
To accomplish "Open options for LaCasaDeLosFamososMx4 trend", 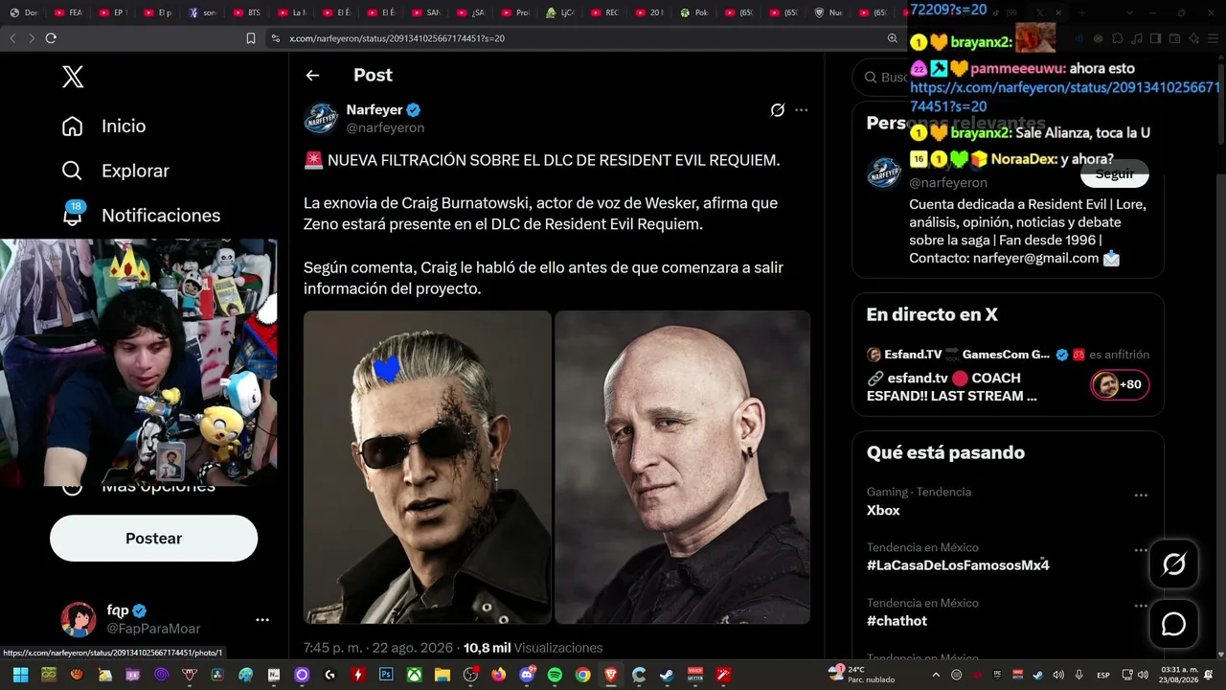I will pyautogui.click(x=1141, y=551).
